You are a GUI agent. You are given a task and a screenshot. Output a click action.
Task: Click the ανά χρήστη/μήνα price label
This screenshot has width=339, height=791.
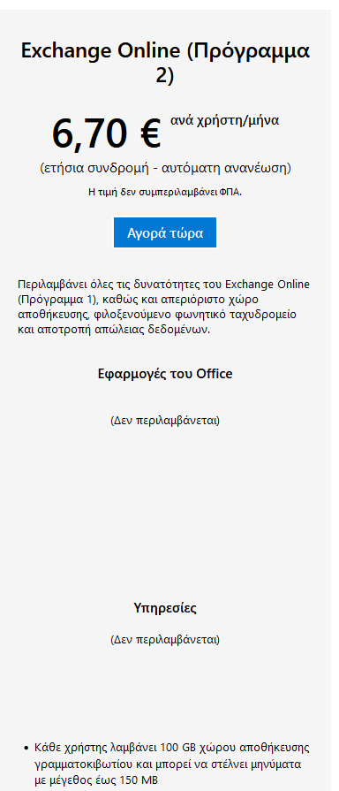[x=224, y=120]
